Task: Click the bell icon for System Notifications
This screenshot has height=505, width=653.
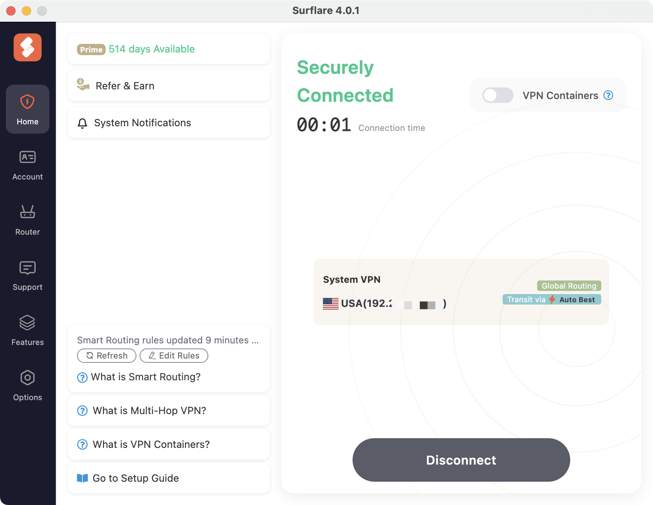Action: (82, 124)
